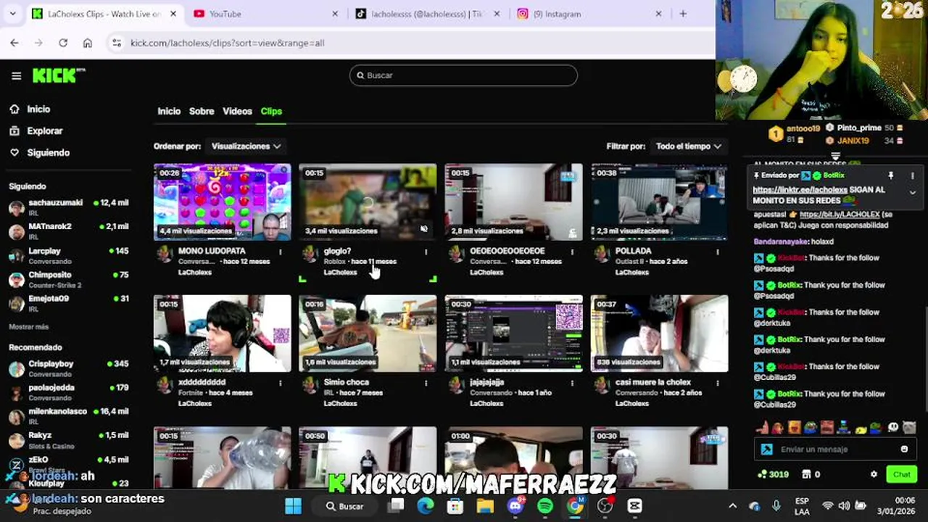Open options for POLLADA clip
The image size is (928, 522).
[718, 252]
